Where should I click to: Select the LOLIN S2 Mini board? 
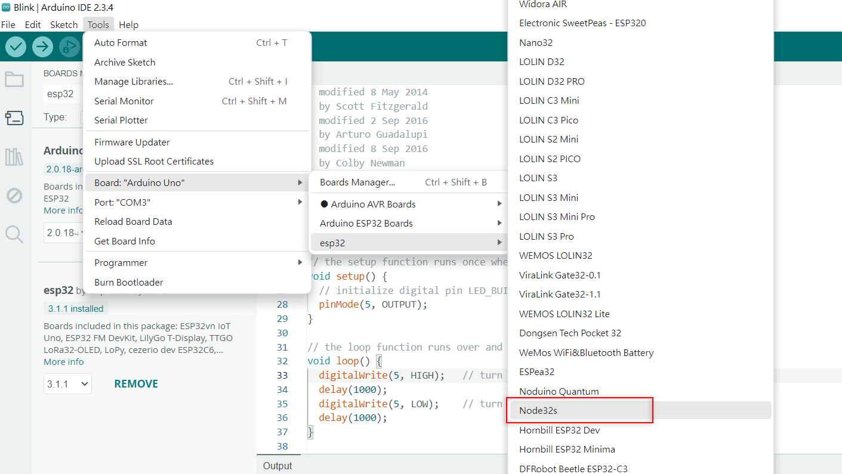pos(639,139)
